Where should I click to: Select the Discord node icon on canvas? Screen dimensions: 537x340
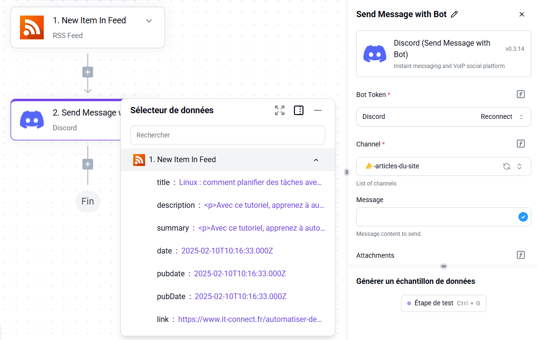[31, 119]
